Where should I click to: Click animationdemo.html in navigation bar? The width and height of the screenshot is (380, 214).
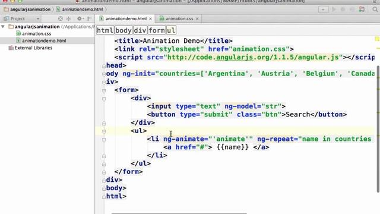(x=83, y=10)
